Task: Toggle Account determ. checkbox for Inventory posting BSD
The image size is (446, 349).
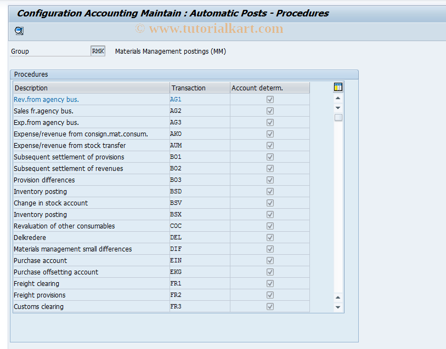Action: (x=269, y=191)
